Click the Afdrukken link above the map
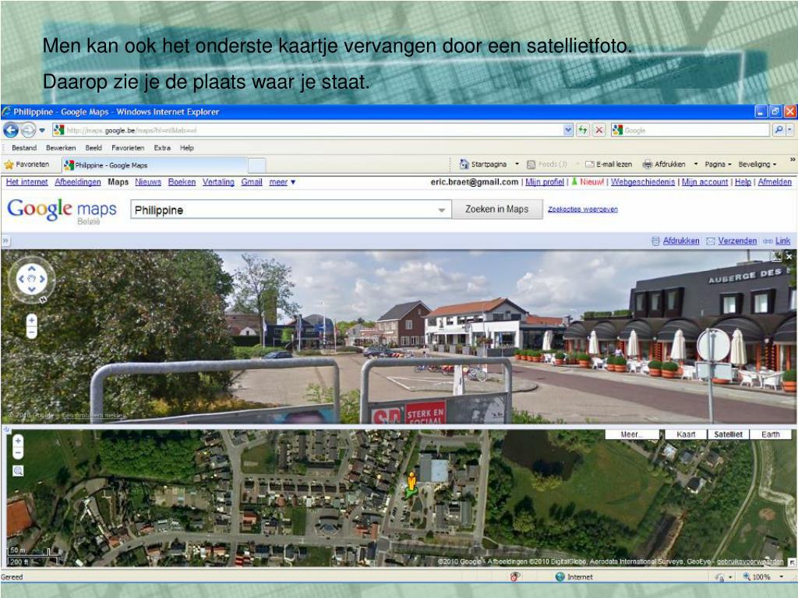 click(680, 241)
